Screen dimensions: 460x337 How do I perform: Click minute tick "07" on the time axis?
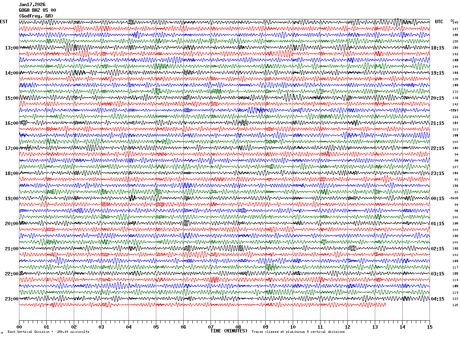[211, 327]
